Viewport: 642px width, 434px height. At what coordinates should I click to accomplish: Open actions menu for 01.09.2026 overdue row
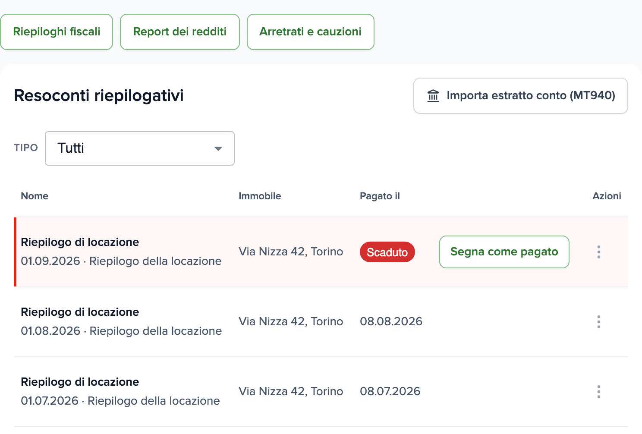(598, 252)
